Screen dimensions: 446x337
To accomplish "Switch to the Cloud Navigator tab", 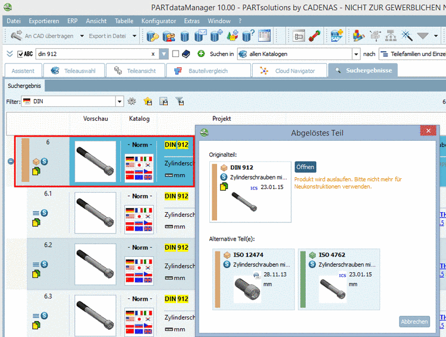I will pyautogui.click(x=289, y=71).
